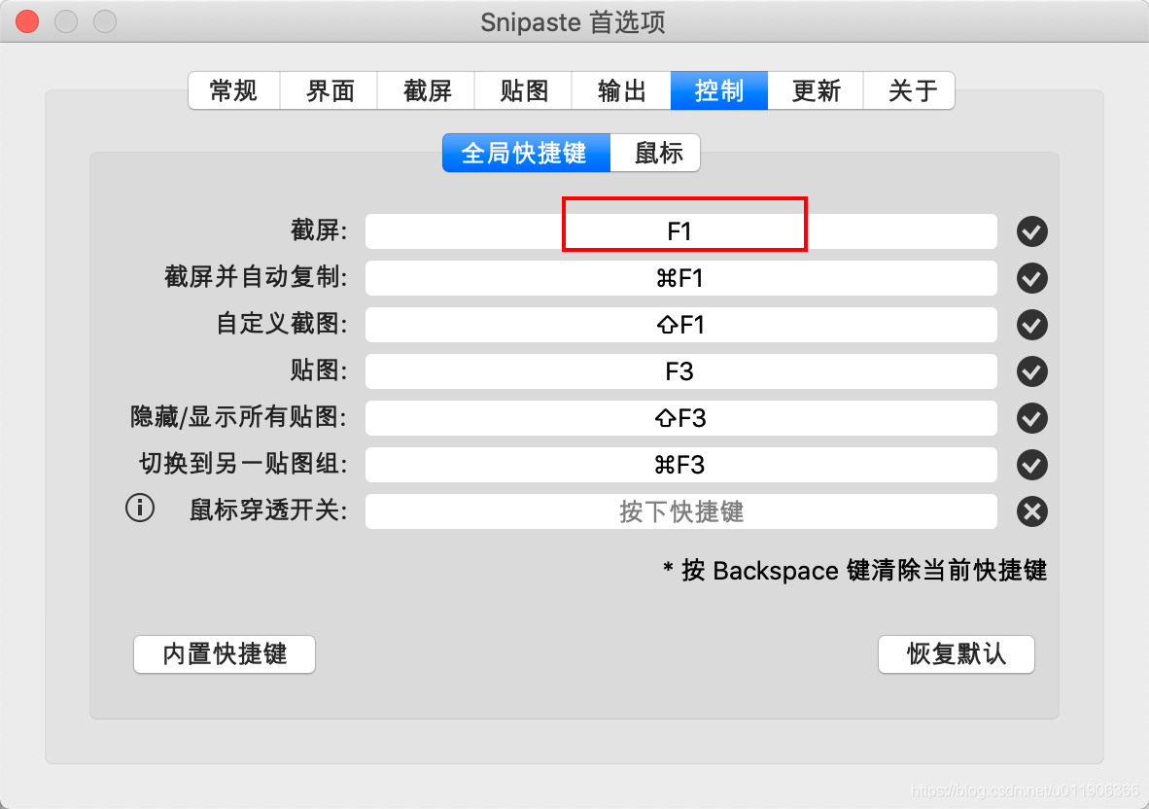The image size is (1149, 809).
Task: Select the 控制 tab
Action: (719, 90)
